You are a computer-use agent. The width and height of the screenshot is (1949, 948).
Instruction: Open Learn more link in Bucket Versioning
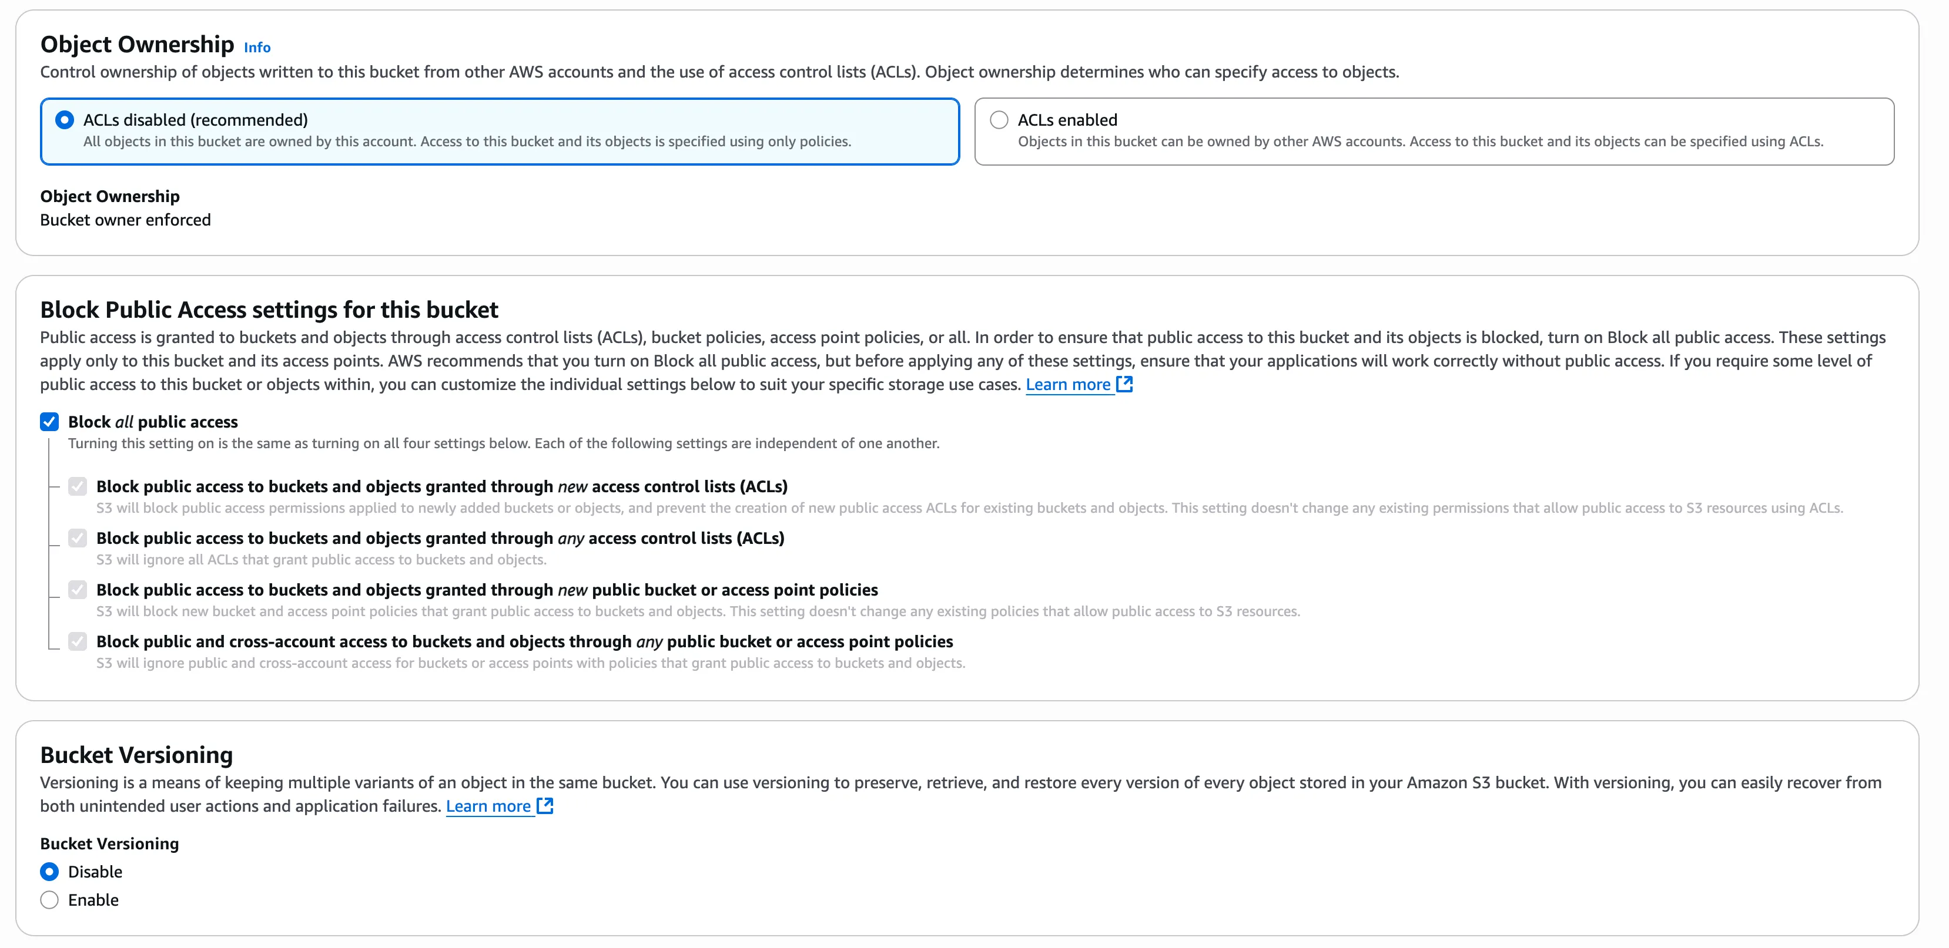point(488,806)
